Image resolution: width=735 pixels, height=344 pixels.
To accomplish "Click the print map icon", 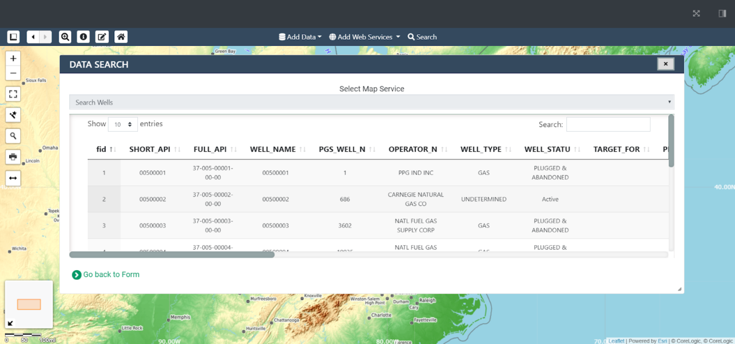I will click(13, 157).
